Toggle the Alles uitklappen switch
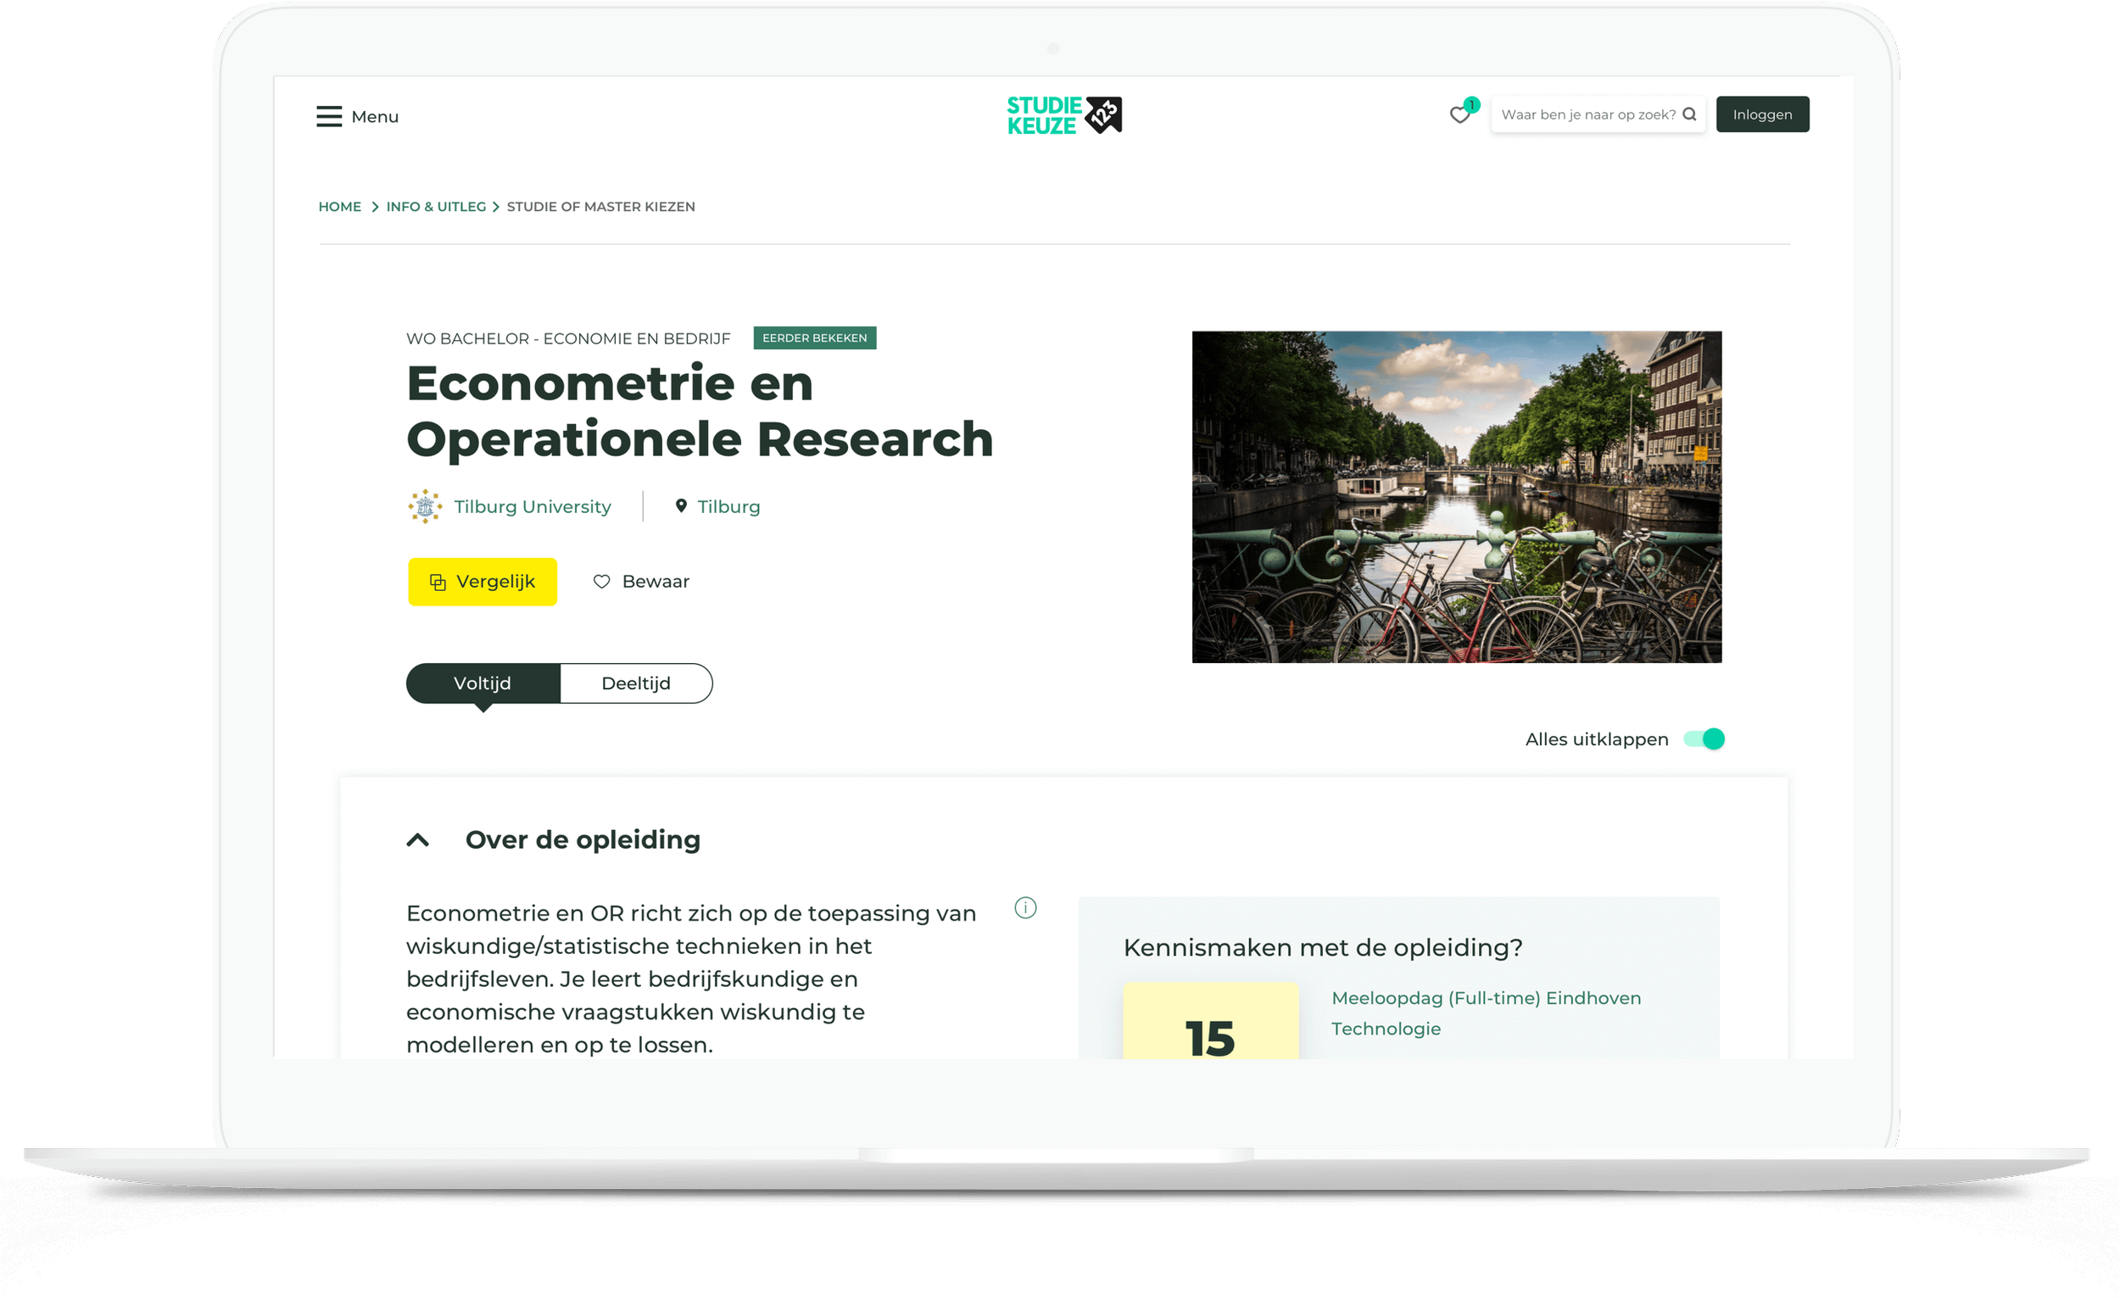 tap(1704, 739)
